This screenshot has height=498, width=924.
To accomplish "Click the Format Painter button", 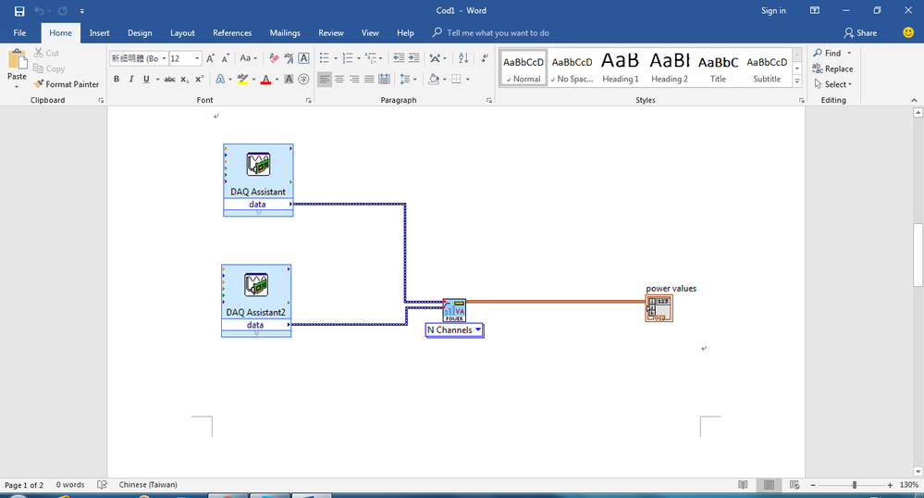I will coord(67,84).
